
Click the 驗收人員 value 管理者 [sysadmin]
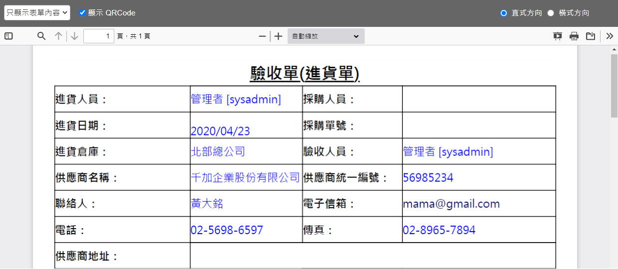[x=448, y=151]
